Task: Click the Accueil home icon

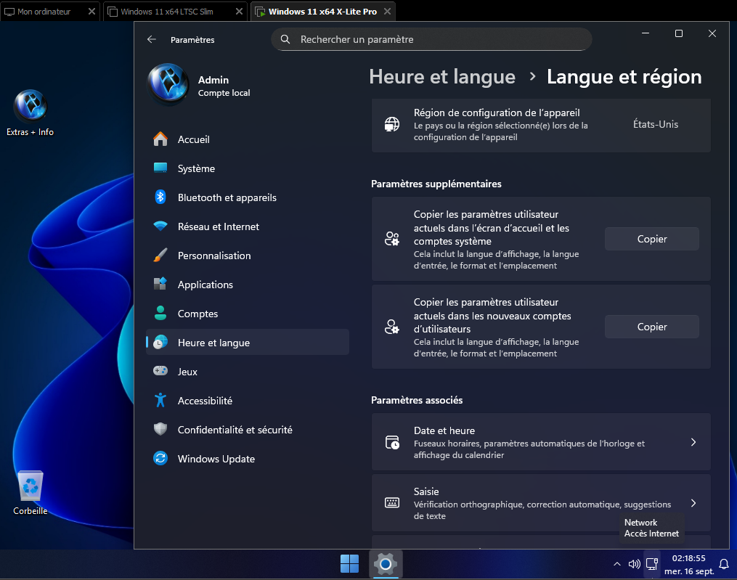Action: click(x=160, y=139)
